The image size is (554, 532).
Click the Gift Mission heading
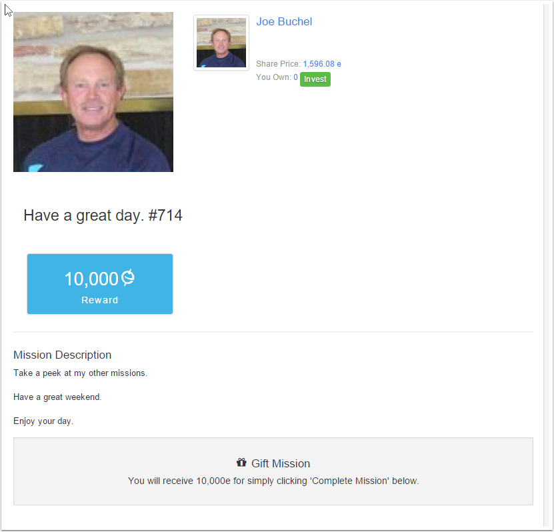[281, 463]
